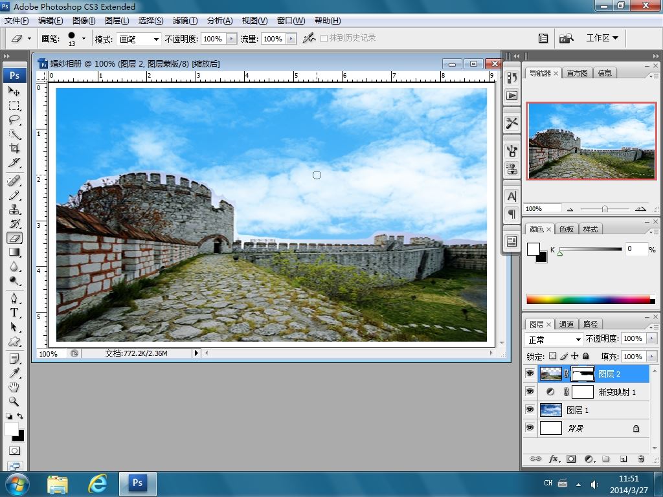
Task: Click the add layer mask icon
Action: point(571,459)
